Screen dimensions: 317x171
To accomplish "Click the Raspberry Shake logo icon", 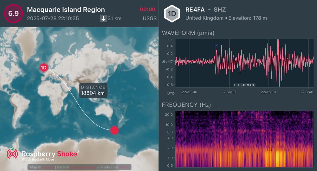I will (13, 153).
